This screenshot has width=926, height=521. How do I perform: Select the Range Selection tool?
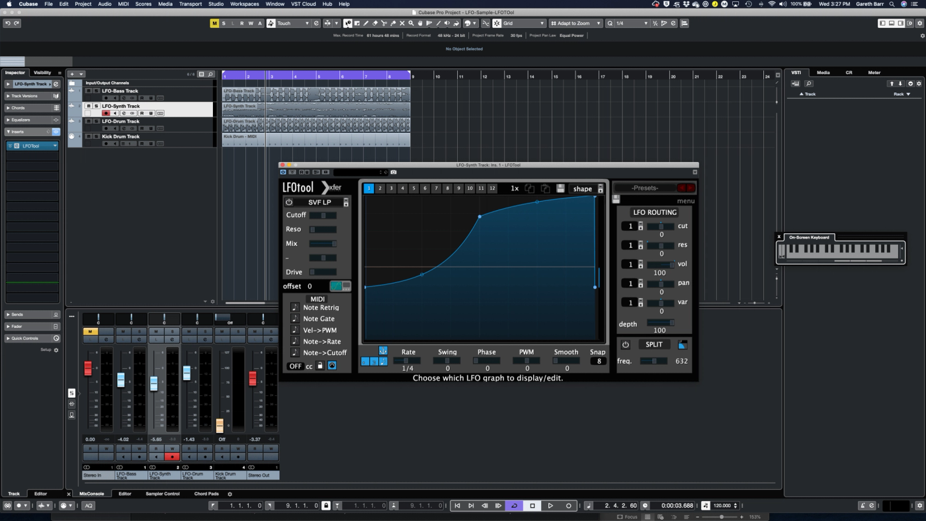coord(357,23)
